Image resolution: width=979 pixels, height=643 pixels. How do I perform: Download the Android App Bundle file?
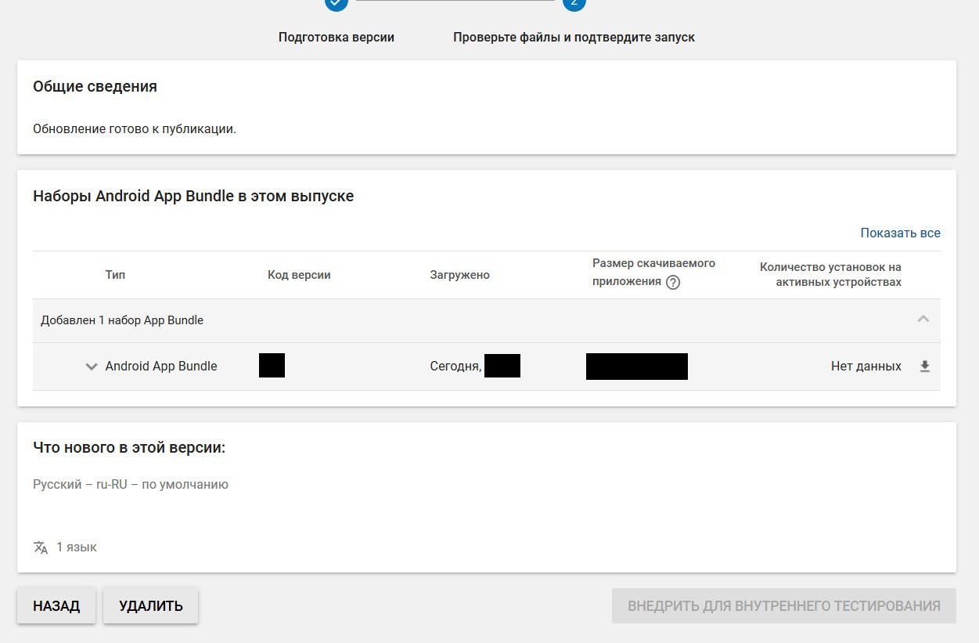click(924, 367)
